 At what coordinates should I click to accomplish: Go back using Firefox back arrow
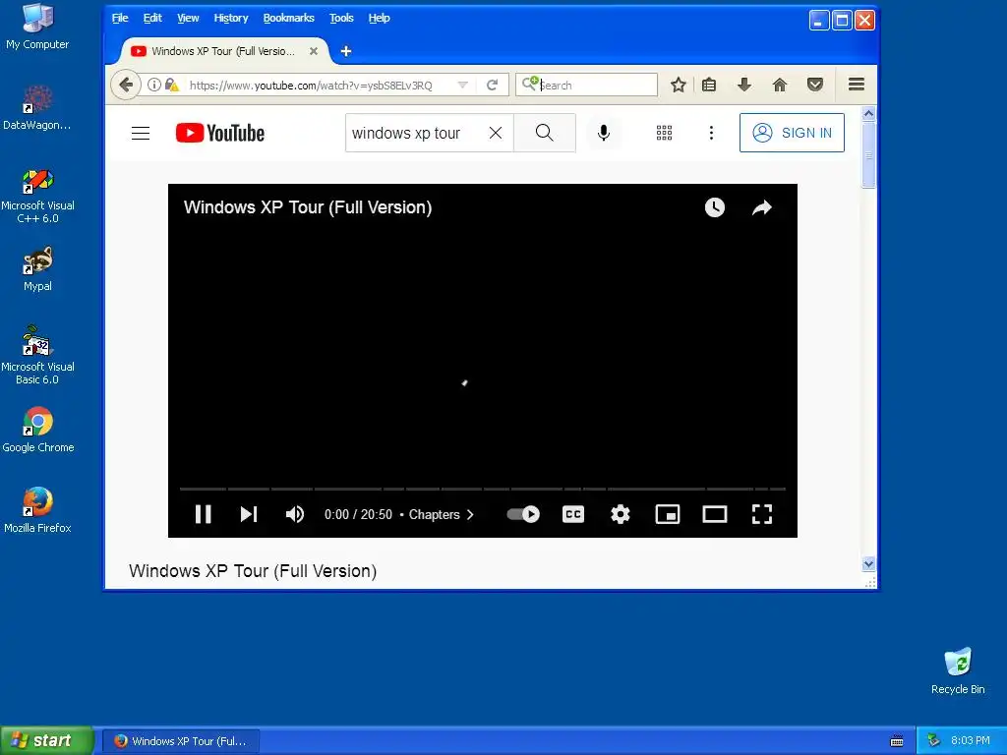(126, 85)
